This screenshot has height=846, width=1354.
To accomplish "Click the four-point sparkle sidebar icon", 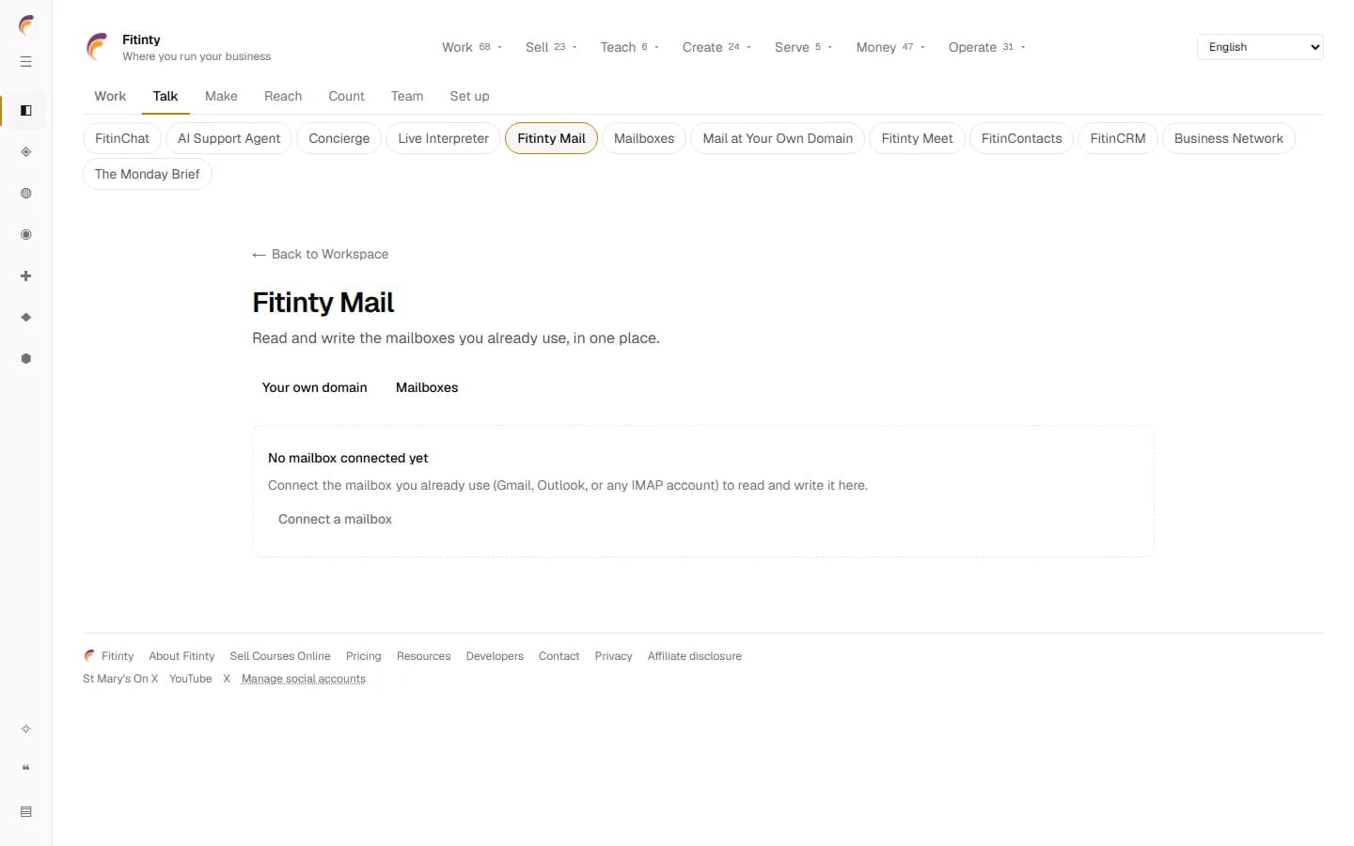I will click(26, 728).
